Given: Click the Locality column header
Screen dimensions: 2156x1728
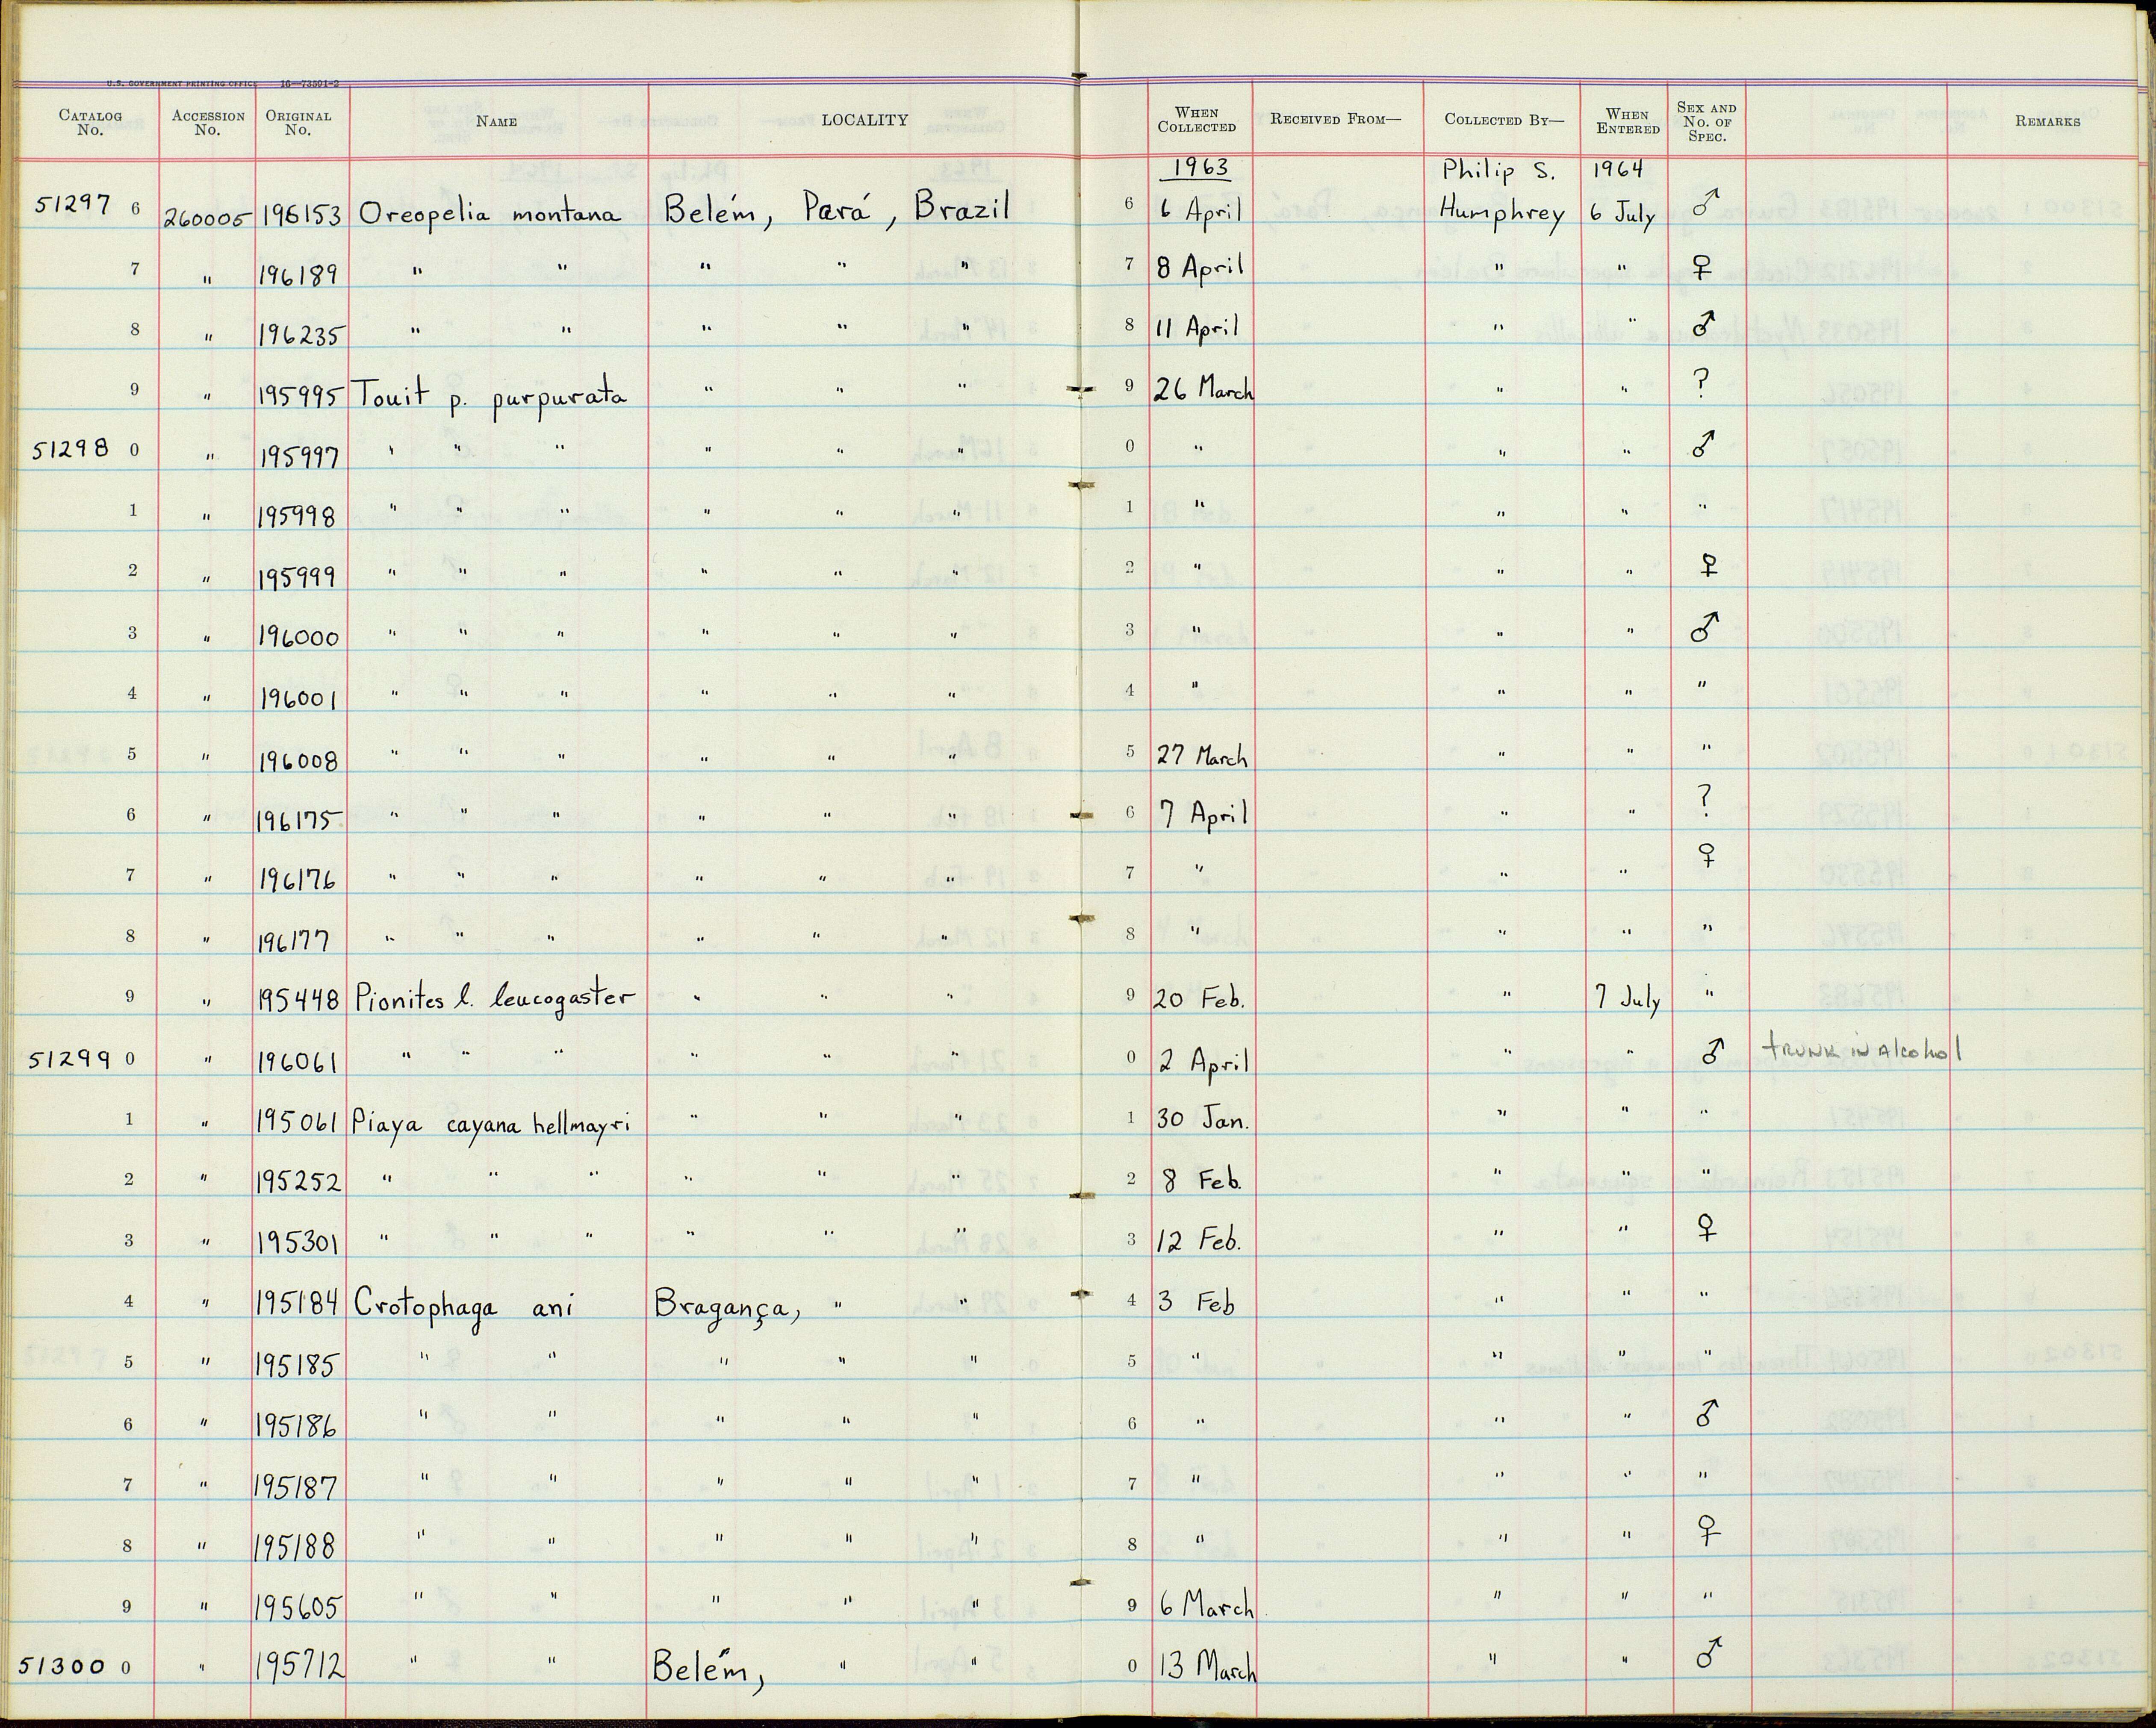Looking at the screenshot, I should coord(865,120).
